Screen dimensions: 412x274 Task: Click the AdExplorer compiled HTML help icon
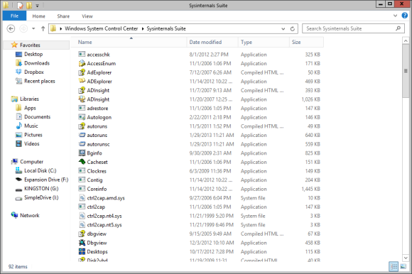click(x=82, y=72)
